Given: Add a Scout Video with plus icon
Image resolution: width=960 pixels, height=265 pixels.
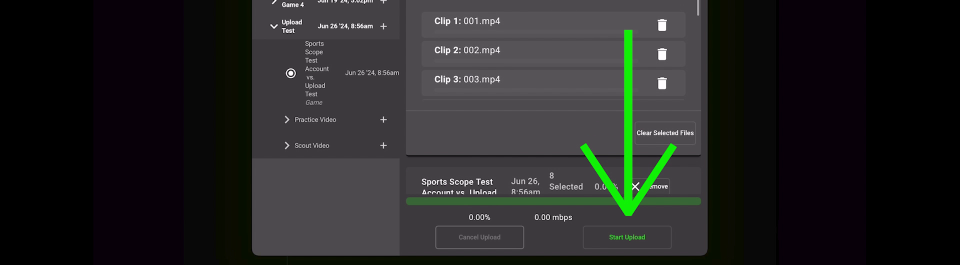Looking at the screenshot, I should 383,145.
